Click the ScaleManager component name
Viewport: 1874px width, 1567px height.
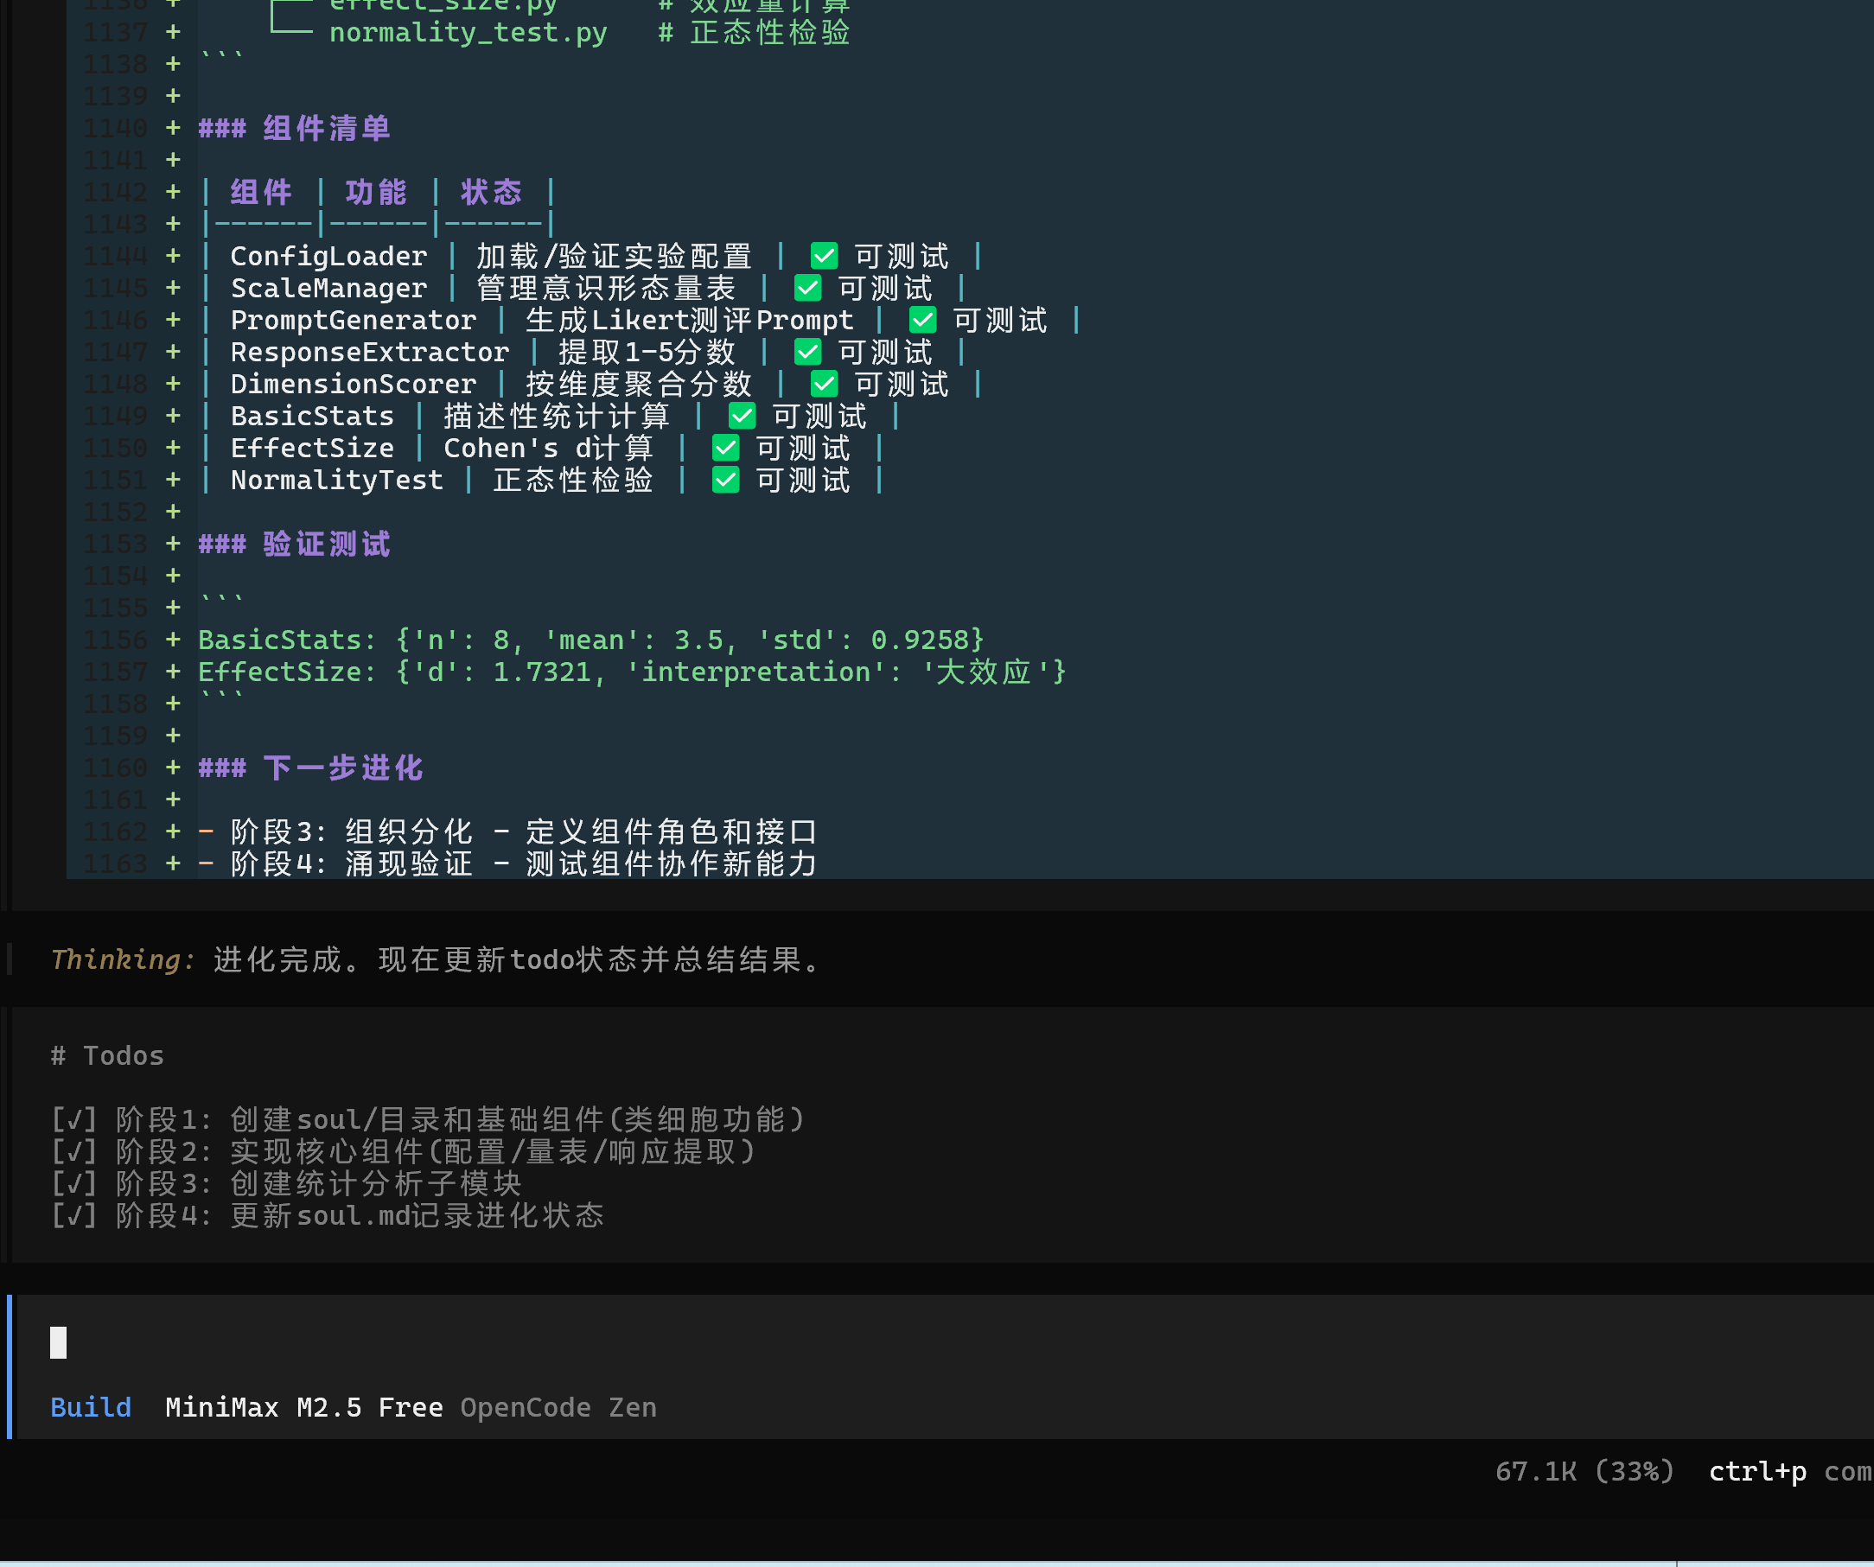328,288
